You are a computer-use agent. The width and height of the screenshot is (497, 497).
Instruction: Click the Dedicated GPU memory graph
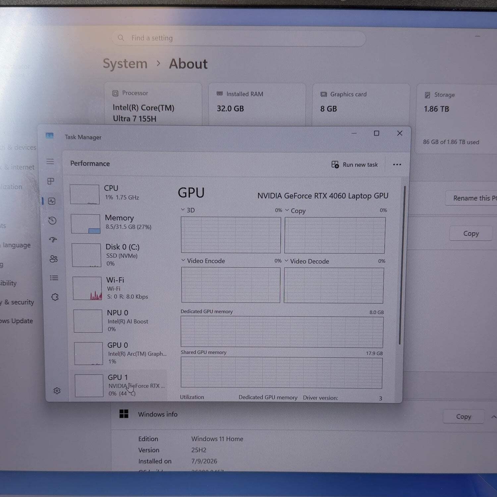pos(282,332)
